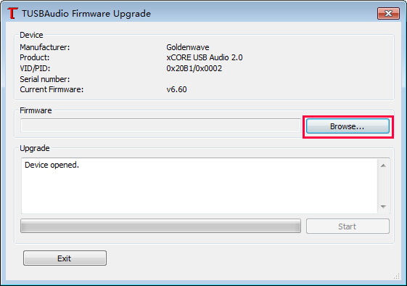Open the Browse... file dialog
407x286 pixels.
pyautogui.click(x=348, y=126)
